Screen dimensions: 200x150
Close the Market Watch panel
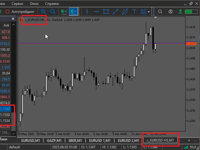coord(13,19)
